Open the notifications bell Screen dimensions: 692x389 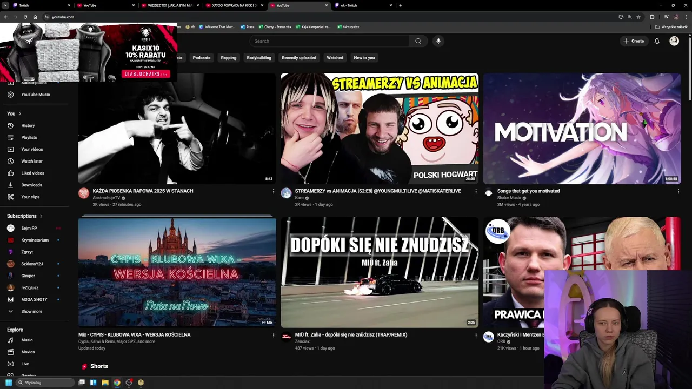pyautogui.click(x=657, y=41)
